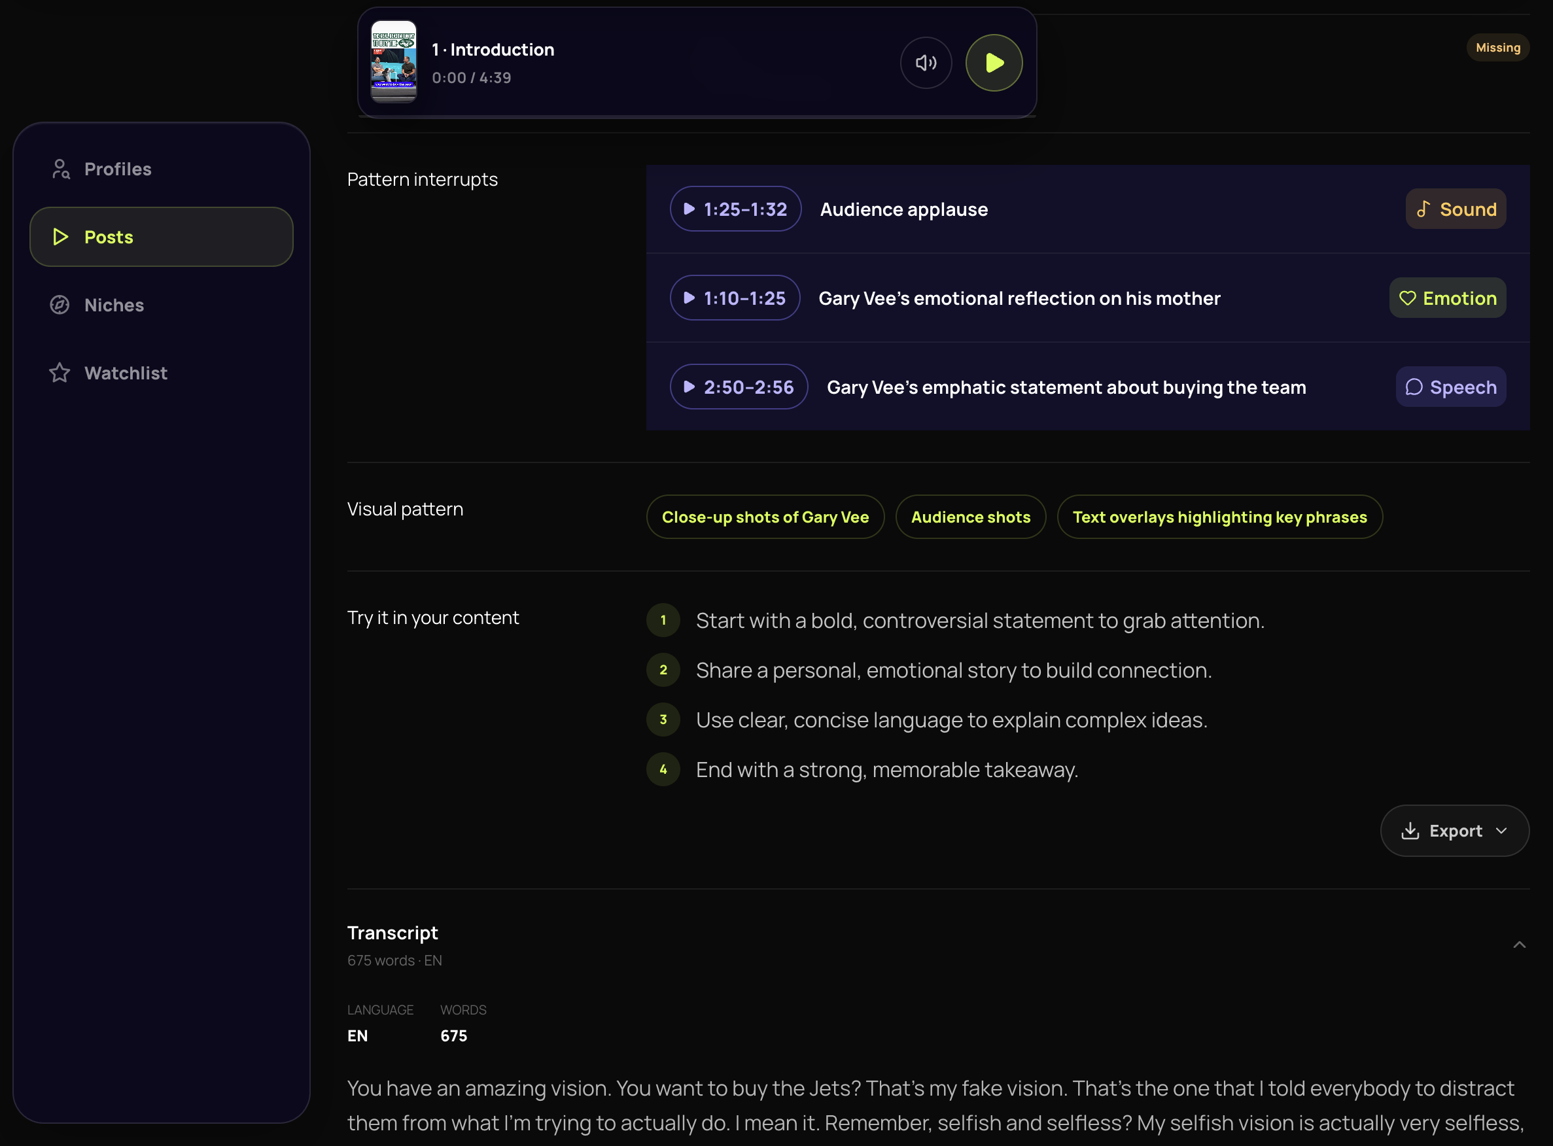Screen dimensions: 1553x1146
Task: Jump to timestamp 2:50–2:56
Action: [739, 387]
